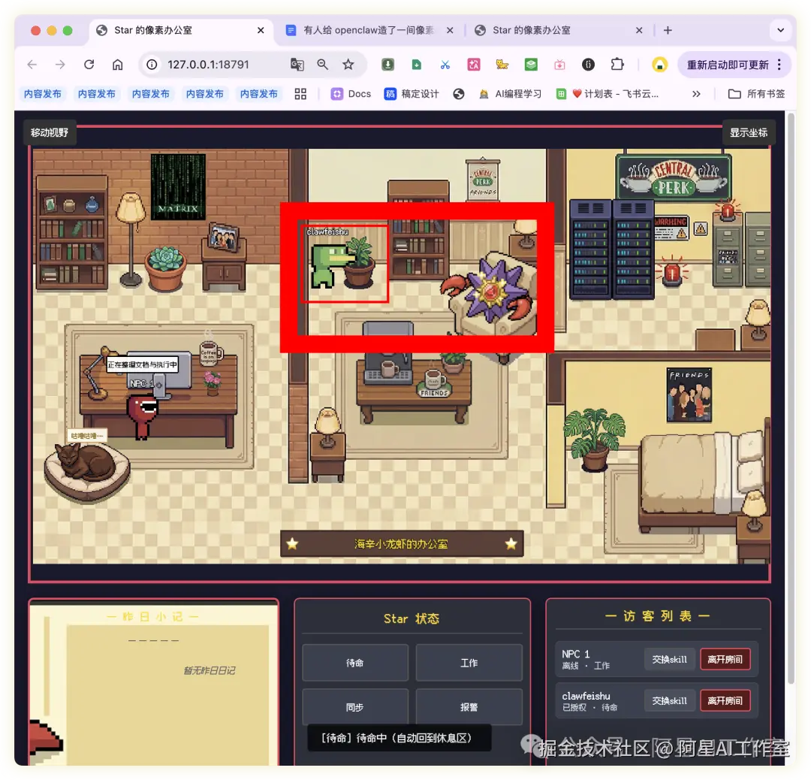Click the 暂无昨日日记 memo note
The image size is (811, 780).
pyautogui.click(x=210, y=671)
